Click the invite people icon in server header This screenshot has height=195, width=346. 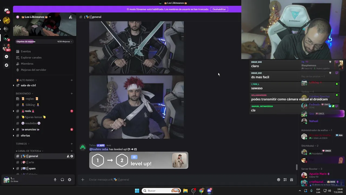[71, 17]
